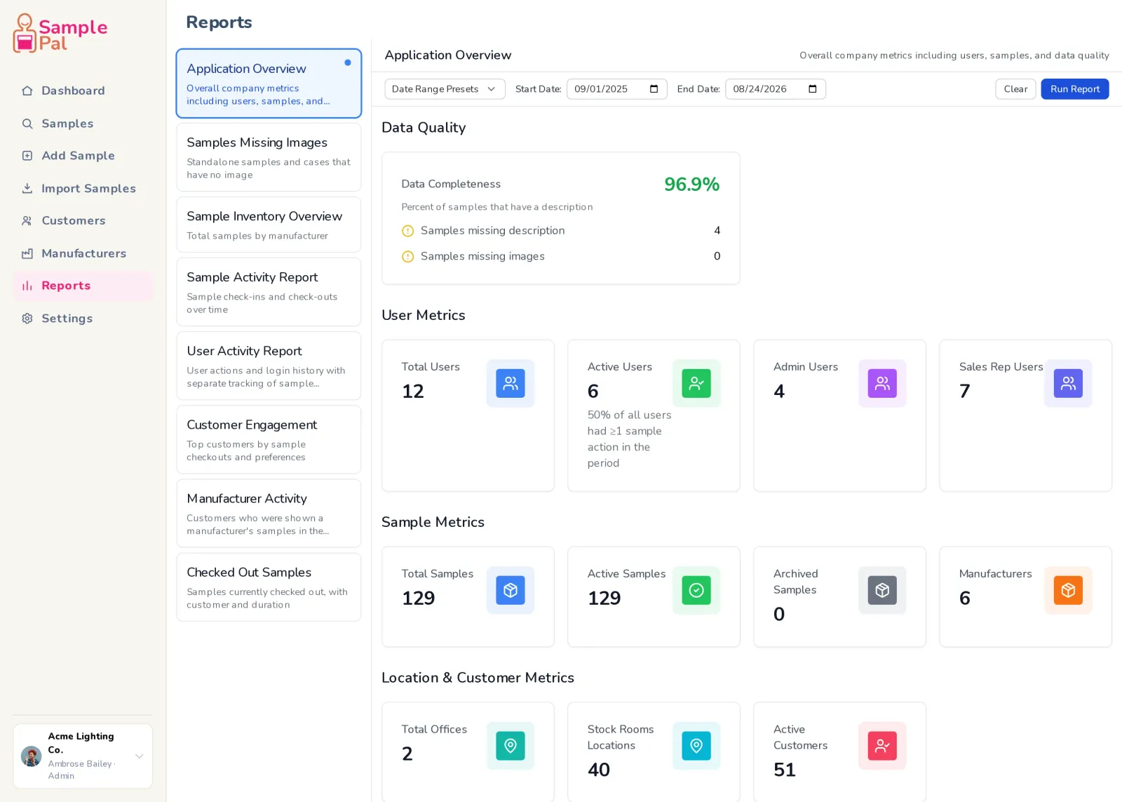Open the Customer Engagement report
The height and width of the screenshot is (802, 1122).
(x=269, y=439)
